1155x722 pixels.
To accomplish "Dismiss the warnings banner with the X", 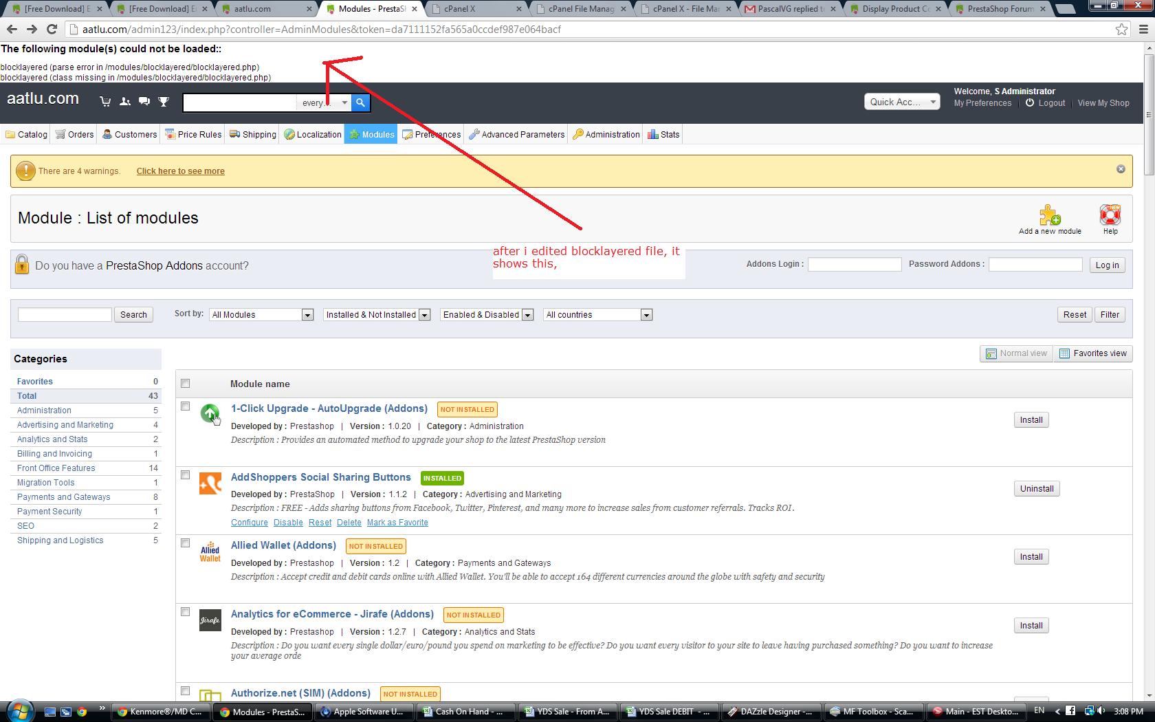I will tap(1121, 169).
